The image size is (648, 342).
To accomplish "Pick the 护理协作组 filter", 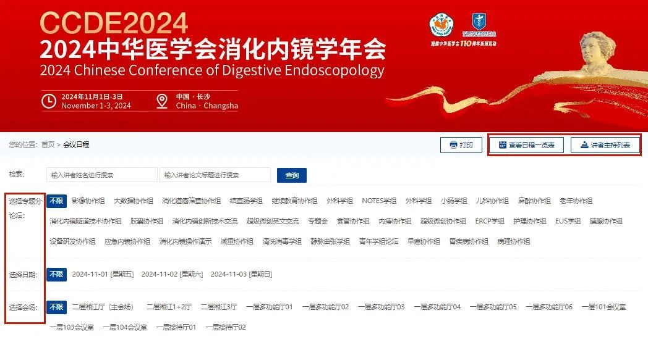I will click(530, 221).
